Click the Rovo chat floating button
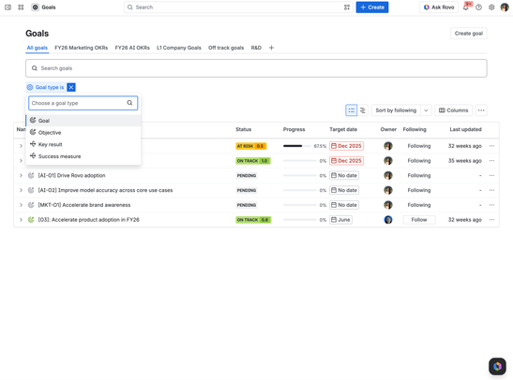This screenshot has width=513, height=380. pyautogui.click(x=497, y=366)
